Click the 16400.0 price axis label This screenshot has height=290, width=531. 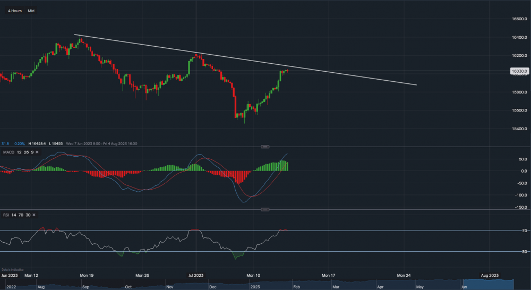pos(517,37)
